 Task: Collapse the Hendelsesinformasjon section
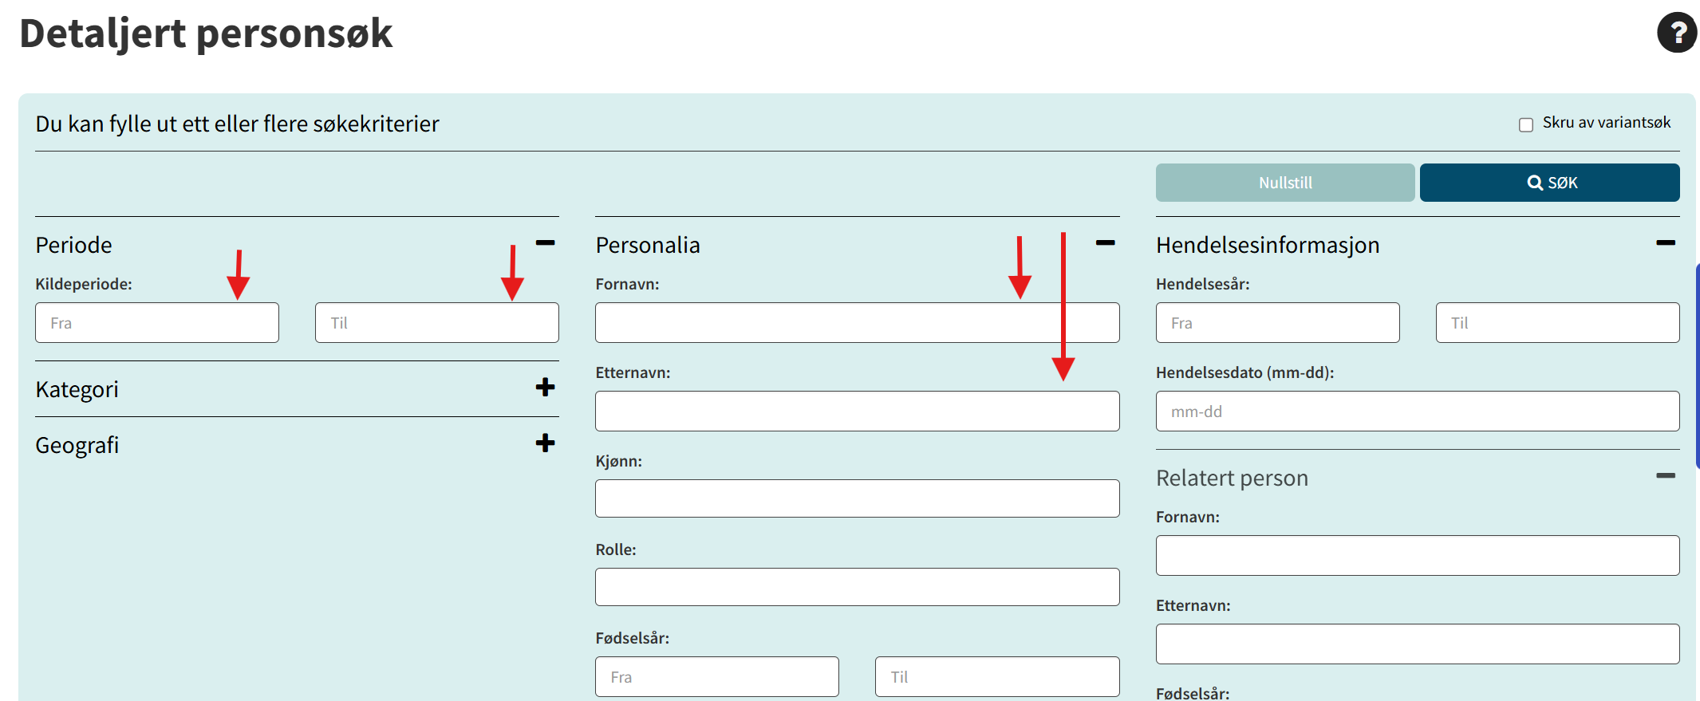tap(1665, 243)
